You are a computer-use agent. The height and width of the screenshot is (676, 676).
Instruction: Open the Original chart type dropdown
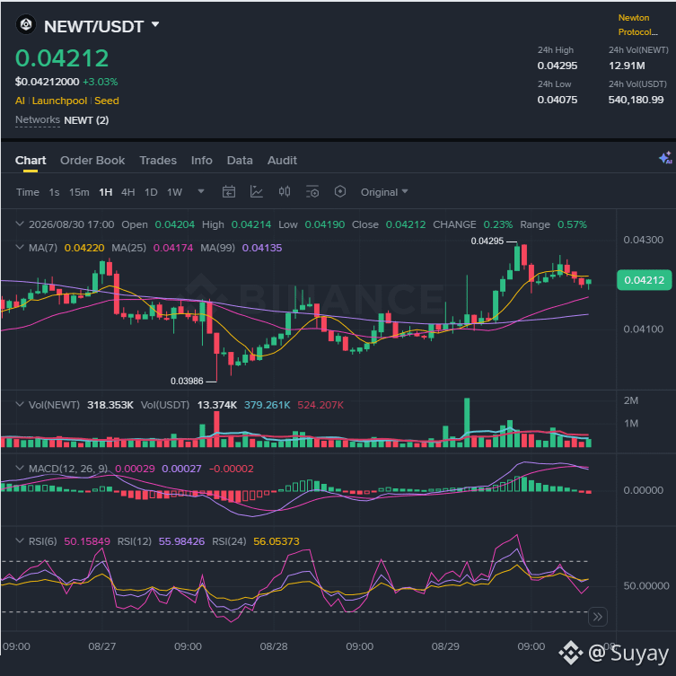click(383, 192)
